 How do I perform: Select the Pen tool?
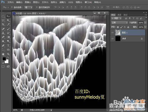point(3,46)
